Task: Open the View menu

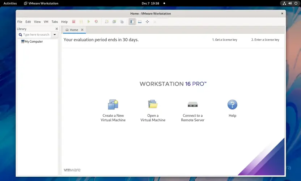Action: point(37,22)
